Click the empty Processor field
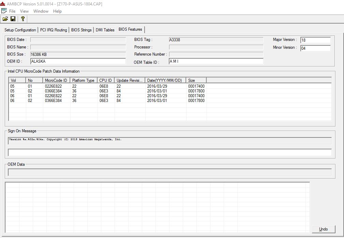344x238 pixels. pos(216,47)
